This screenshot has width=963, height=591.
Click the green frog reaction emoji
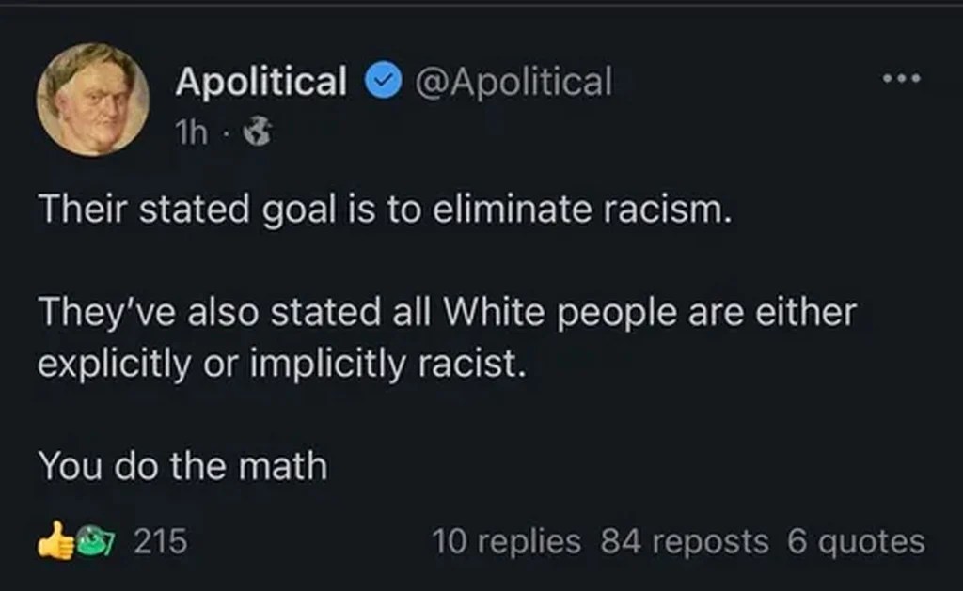coord(93,542)
